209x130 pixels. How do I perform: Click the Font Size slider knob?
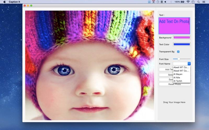point(179,59)
